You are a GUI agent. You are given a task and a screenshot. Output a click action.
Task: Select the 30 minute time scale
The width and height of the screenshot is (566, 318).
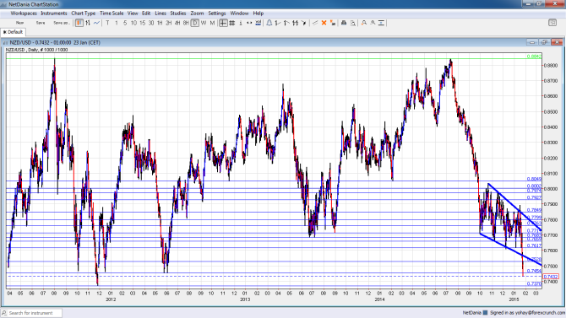pos(151,23)
